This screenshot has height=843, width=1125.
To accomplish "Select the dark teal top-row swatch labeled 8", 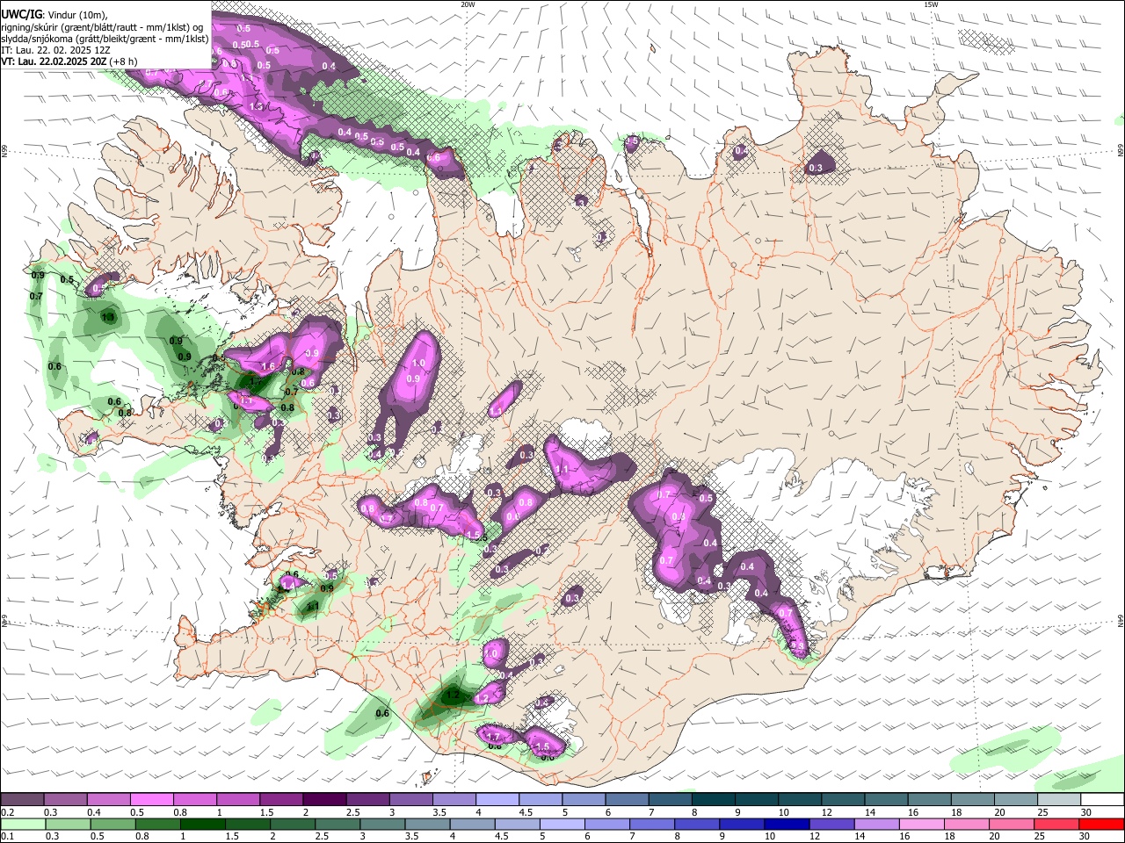I will [x=714, y=799].
